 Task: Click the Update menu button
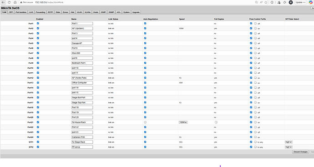point(301,2)
